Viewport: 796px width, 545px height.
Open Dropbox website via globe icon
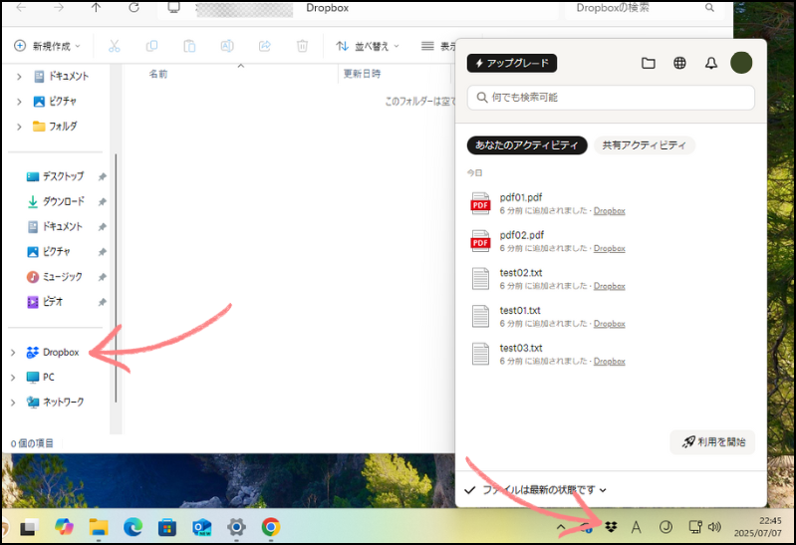pos(679,63)
